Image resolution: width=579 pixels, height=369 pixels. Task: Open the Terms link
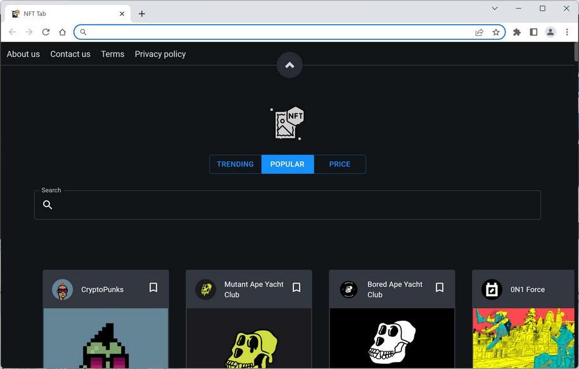(113, 54)
